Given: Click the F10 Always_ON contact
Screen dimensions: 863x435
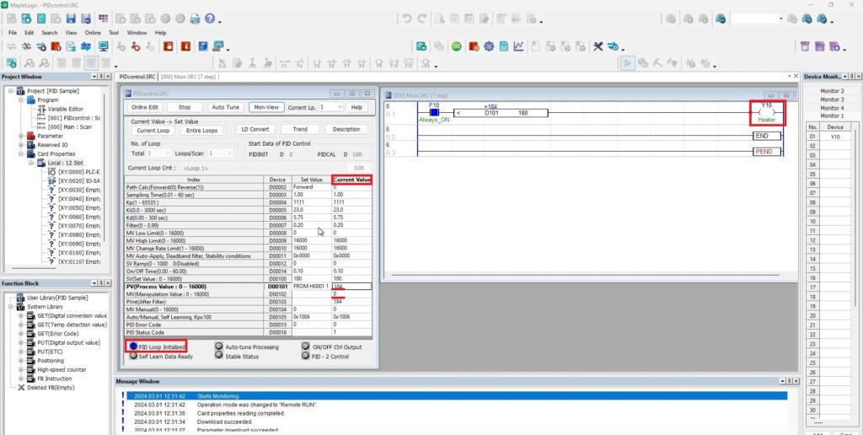Looking at the screenshot, I should point(434,112).
